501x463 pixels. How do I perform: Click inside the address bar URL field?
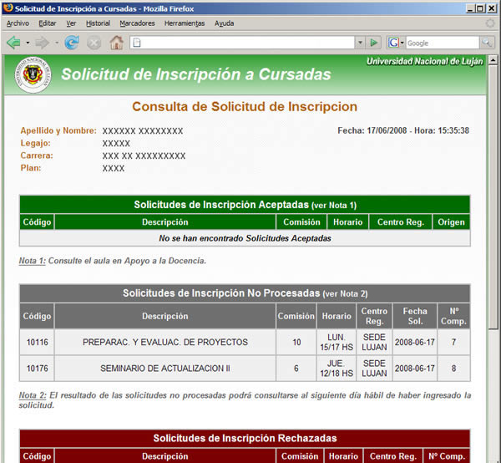click(242, 43)
